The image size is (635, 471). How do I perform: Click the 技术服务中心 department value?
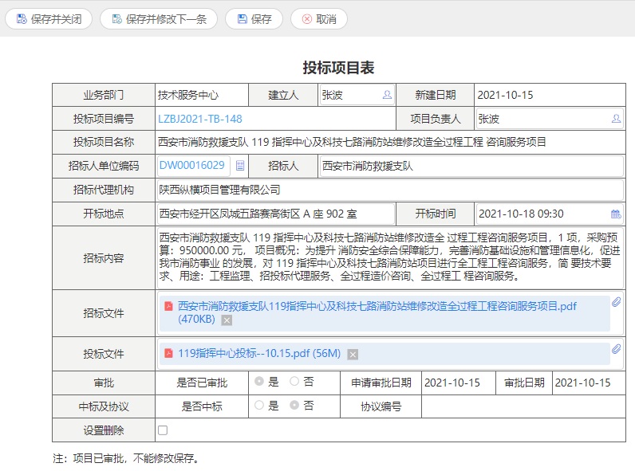pyautogui.click(x=188, y=95)
